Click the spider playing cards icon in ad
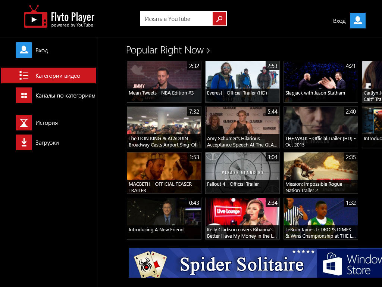This screenshot has width=382, height=287. click(150, 264)
